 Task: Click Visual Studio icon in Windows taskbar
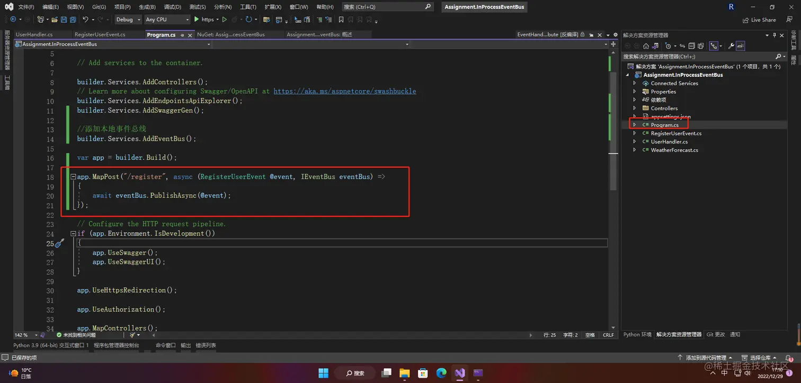(459, 373)
